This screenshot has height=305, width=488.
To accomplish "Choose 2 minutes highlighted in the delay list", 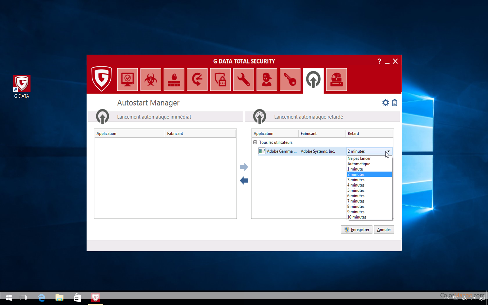I will point(369,174).
